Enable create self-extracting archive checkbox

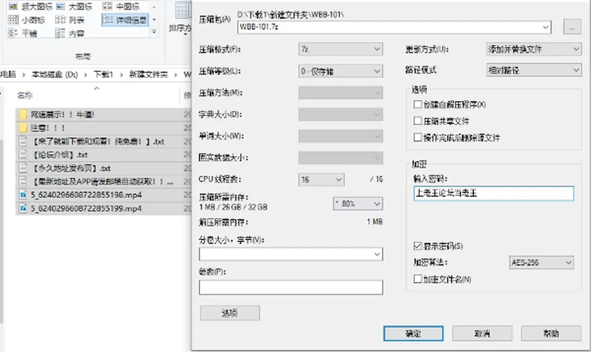pos(417,104)
